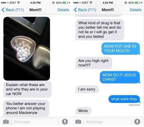The height and width of the screenshot is (127, 144).
Task: Tap the camera icon in right screenshot
Action: (78, 122)
